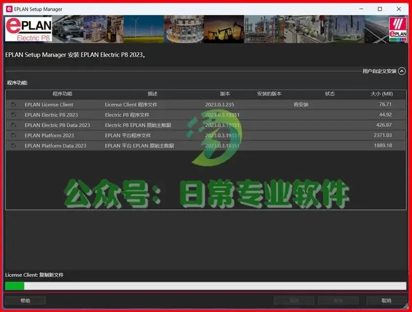412x312 pixels.
Task: Click the EPLAN Setup Manager title bar icon
Action: pos(9,9)
